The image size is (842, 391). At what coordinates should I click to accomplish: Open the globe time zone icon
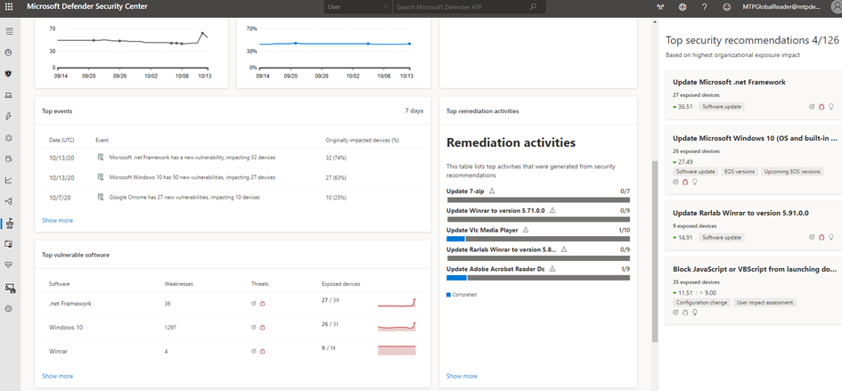(x=682, y=7)
